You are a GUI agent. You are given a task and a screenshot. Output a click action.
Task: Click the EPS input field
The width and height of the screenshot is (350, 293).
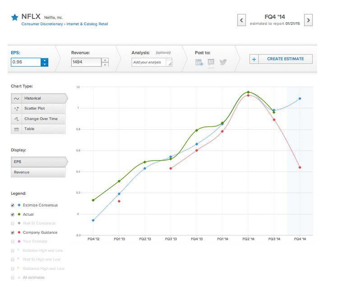(26, 62)
